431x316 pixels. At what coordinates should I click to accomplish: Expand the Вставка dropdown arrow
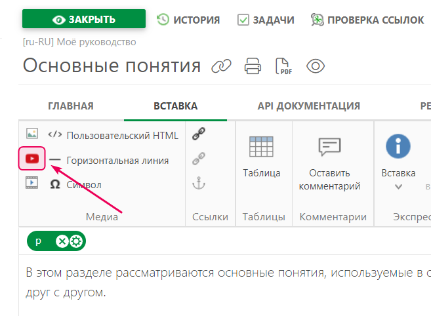click(398, 187)
